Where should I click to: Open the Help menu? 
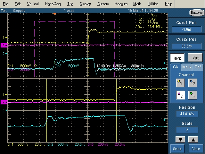(x=168, y=4)
